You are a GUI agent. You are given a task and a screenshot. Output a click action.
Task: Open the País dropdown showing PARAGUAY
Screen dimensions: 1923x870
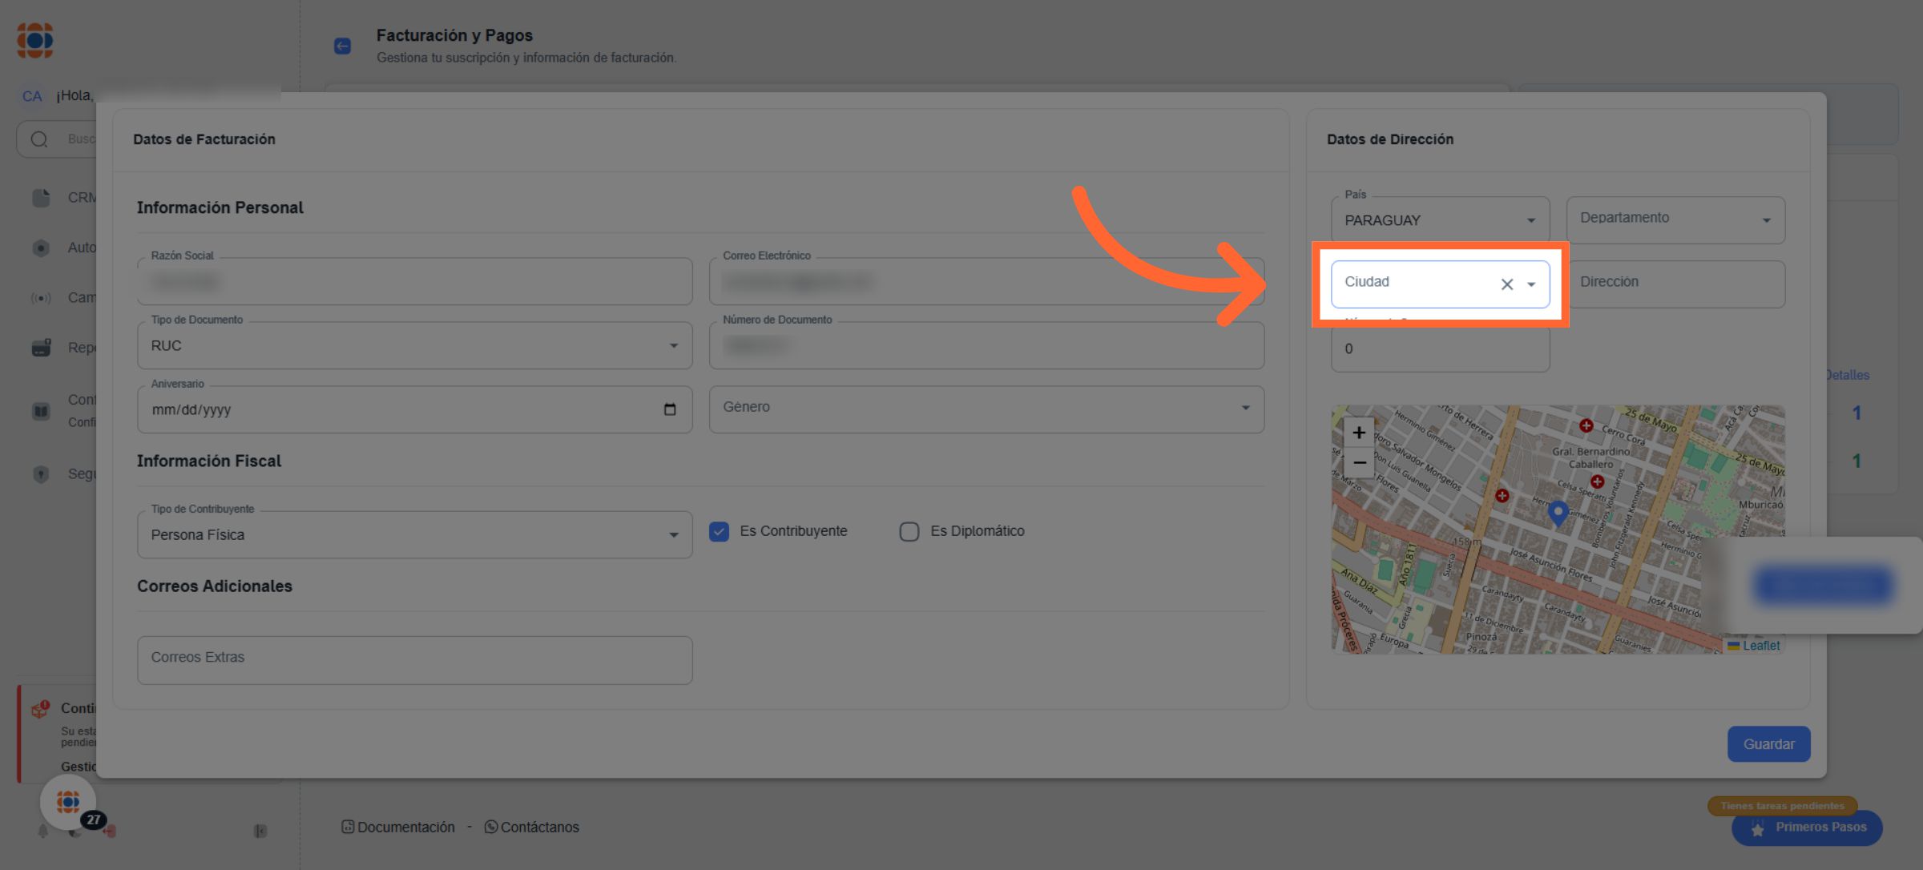(x=1439, y=220)
